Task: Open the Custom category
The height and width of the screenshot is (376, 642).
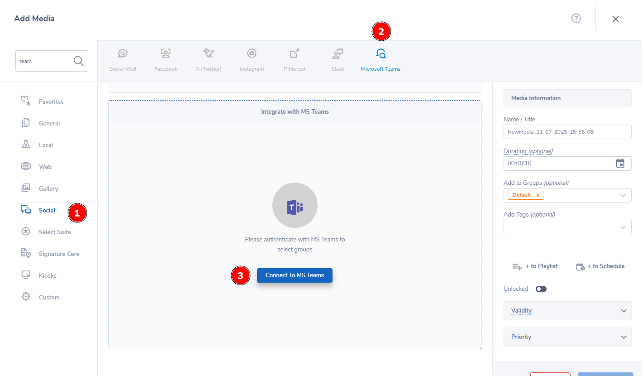Action: [x=49, y=297]
